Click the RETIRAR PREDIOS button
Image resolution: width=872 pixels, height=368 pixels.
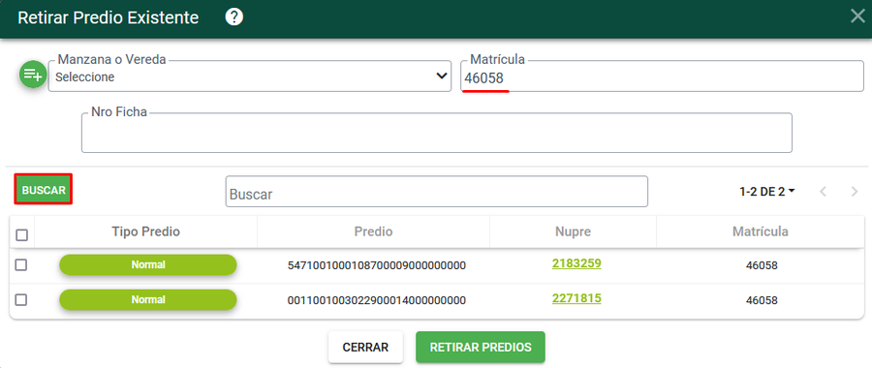(x=481, y=348)
